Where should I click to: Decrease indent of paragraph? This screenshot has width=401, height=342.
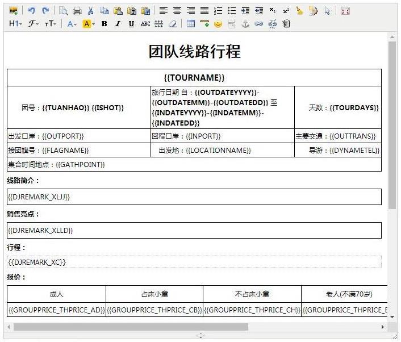(259, 11)
